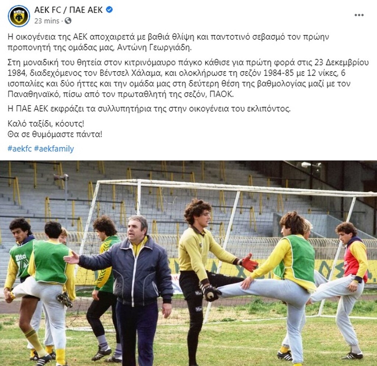377x366 pixels.
Task: Click the goalkeeper's red glove in photo
Action: (249, 263)
